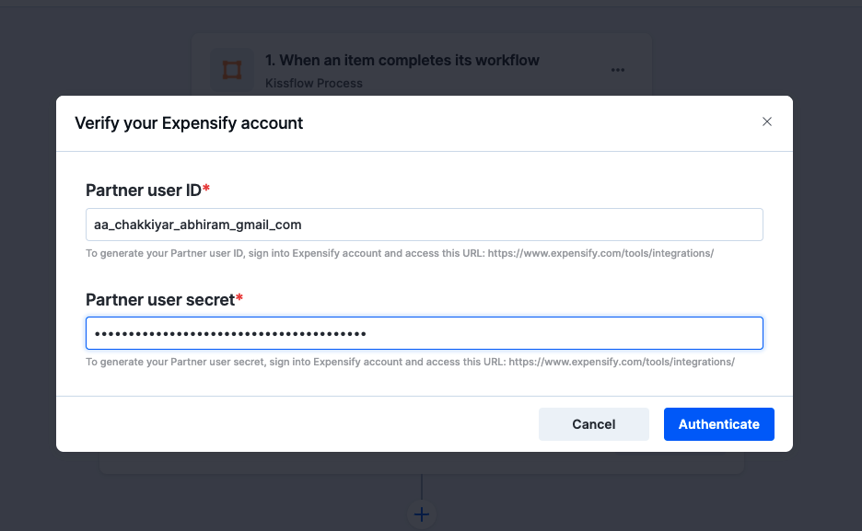Click the "Partner user secret" label

coord(160,299)
